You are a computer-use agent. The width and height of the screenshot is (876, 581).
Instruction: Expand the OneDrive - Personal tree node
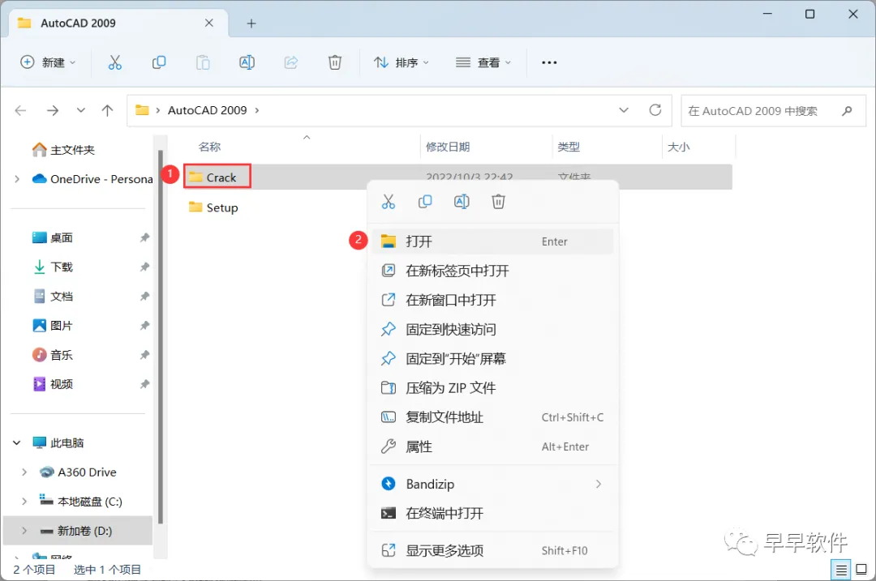coord(17,179)
